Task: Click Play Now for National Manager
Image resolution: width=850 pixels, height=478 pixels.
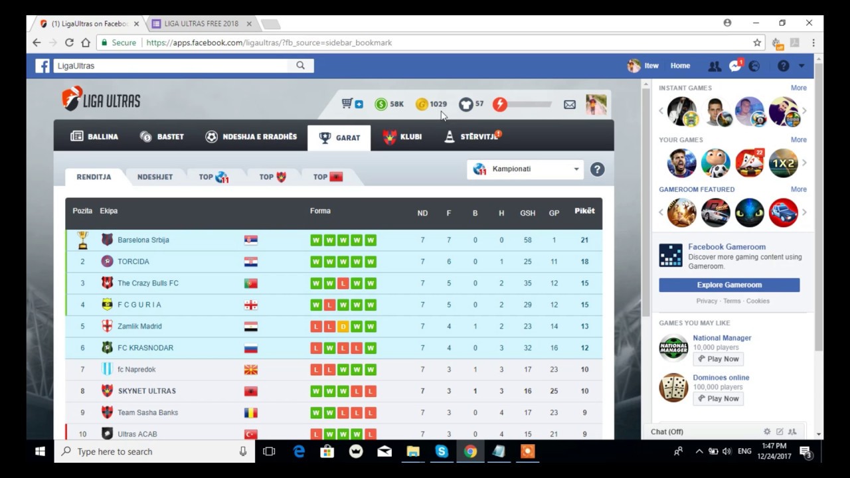Action: [x=718, y=358]
